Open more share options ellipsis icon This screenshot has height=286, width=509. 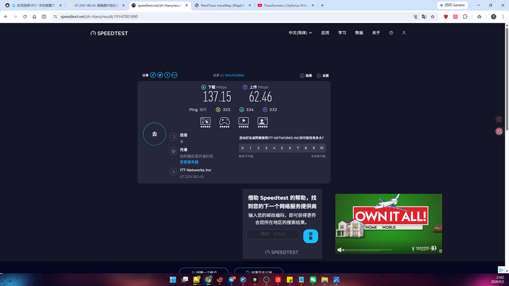tap(174, 75)
